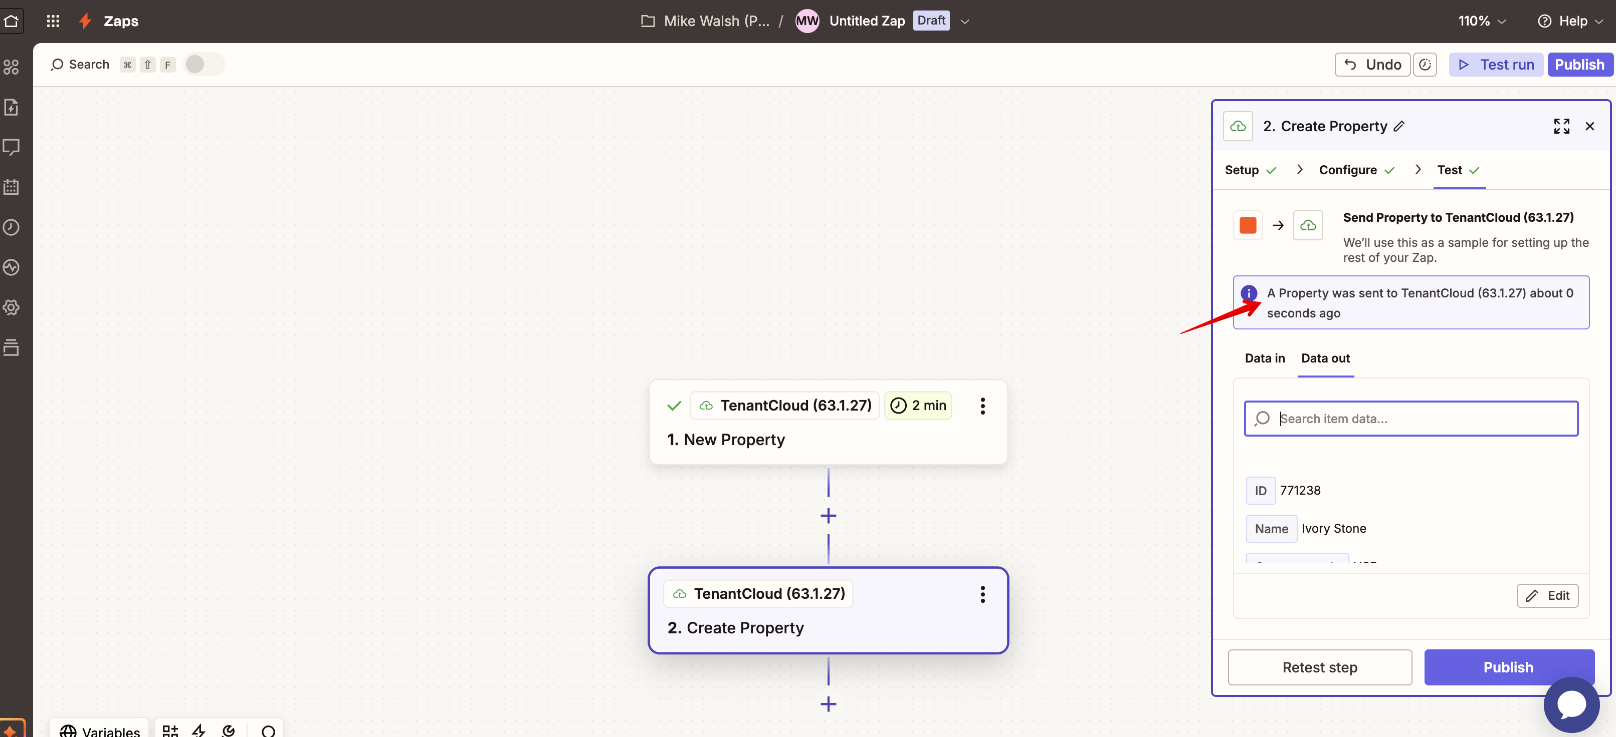Screen dimensions: 1616x737
Task: Add a step after Create Property
Action: click(828, 704)
